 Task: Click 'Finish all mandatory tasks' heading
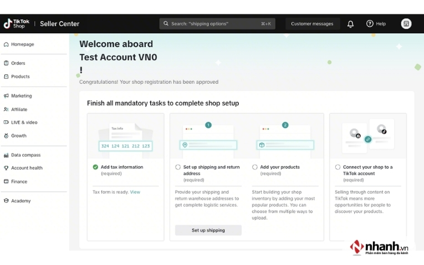[x=163, y=103]
